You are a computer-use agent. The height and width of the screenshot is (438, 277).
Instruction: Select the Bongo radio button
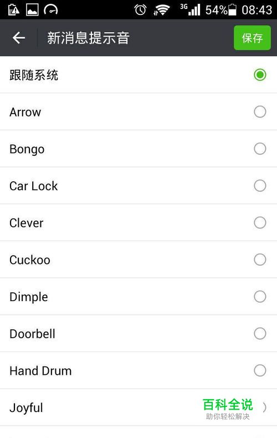[x=260, y=149]
